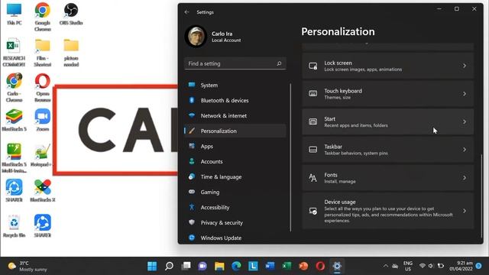Select the Google Chrome desktop shortcut
489x275 pixels.
(x=43, y=17)
